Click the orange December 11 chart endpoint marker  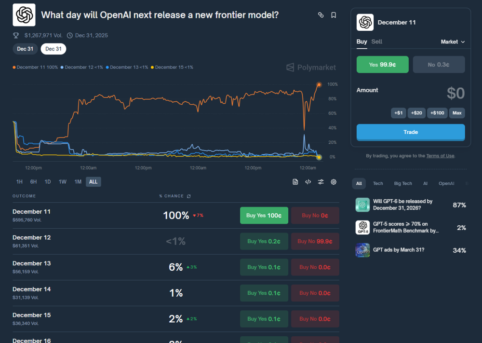pyautogui.click(x=319, y=84)
